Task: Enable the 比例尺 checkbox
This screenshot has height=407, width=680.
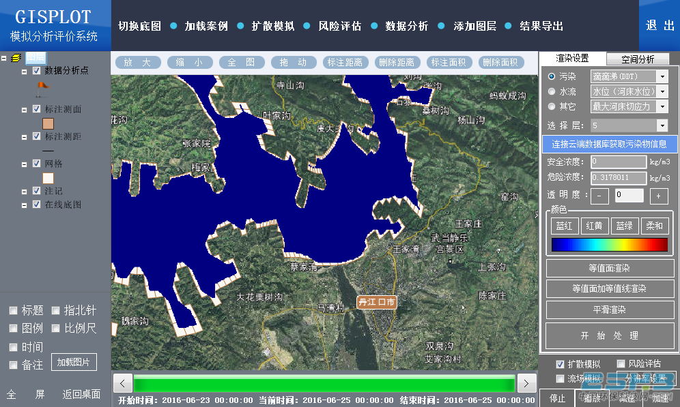Action: 55,328
